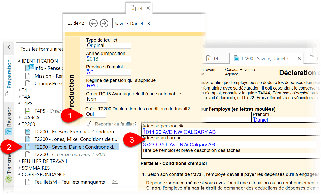This screenshot has height=195, width=321.
Task: Edit Adresse personnelle field
Action: pos(231,132)
